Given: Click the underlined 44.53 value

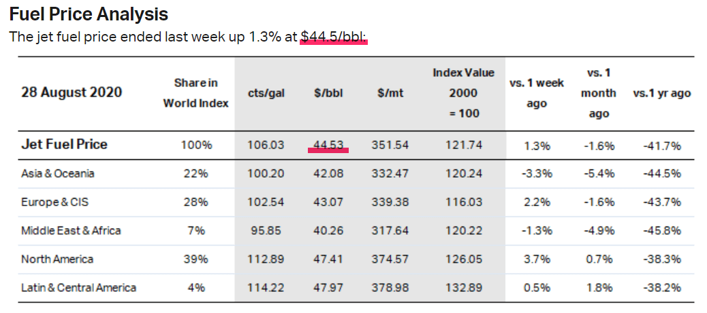Looking at the screenshot, I should [x=328, y=145].
